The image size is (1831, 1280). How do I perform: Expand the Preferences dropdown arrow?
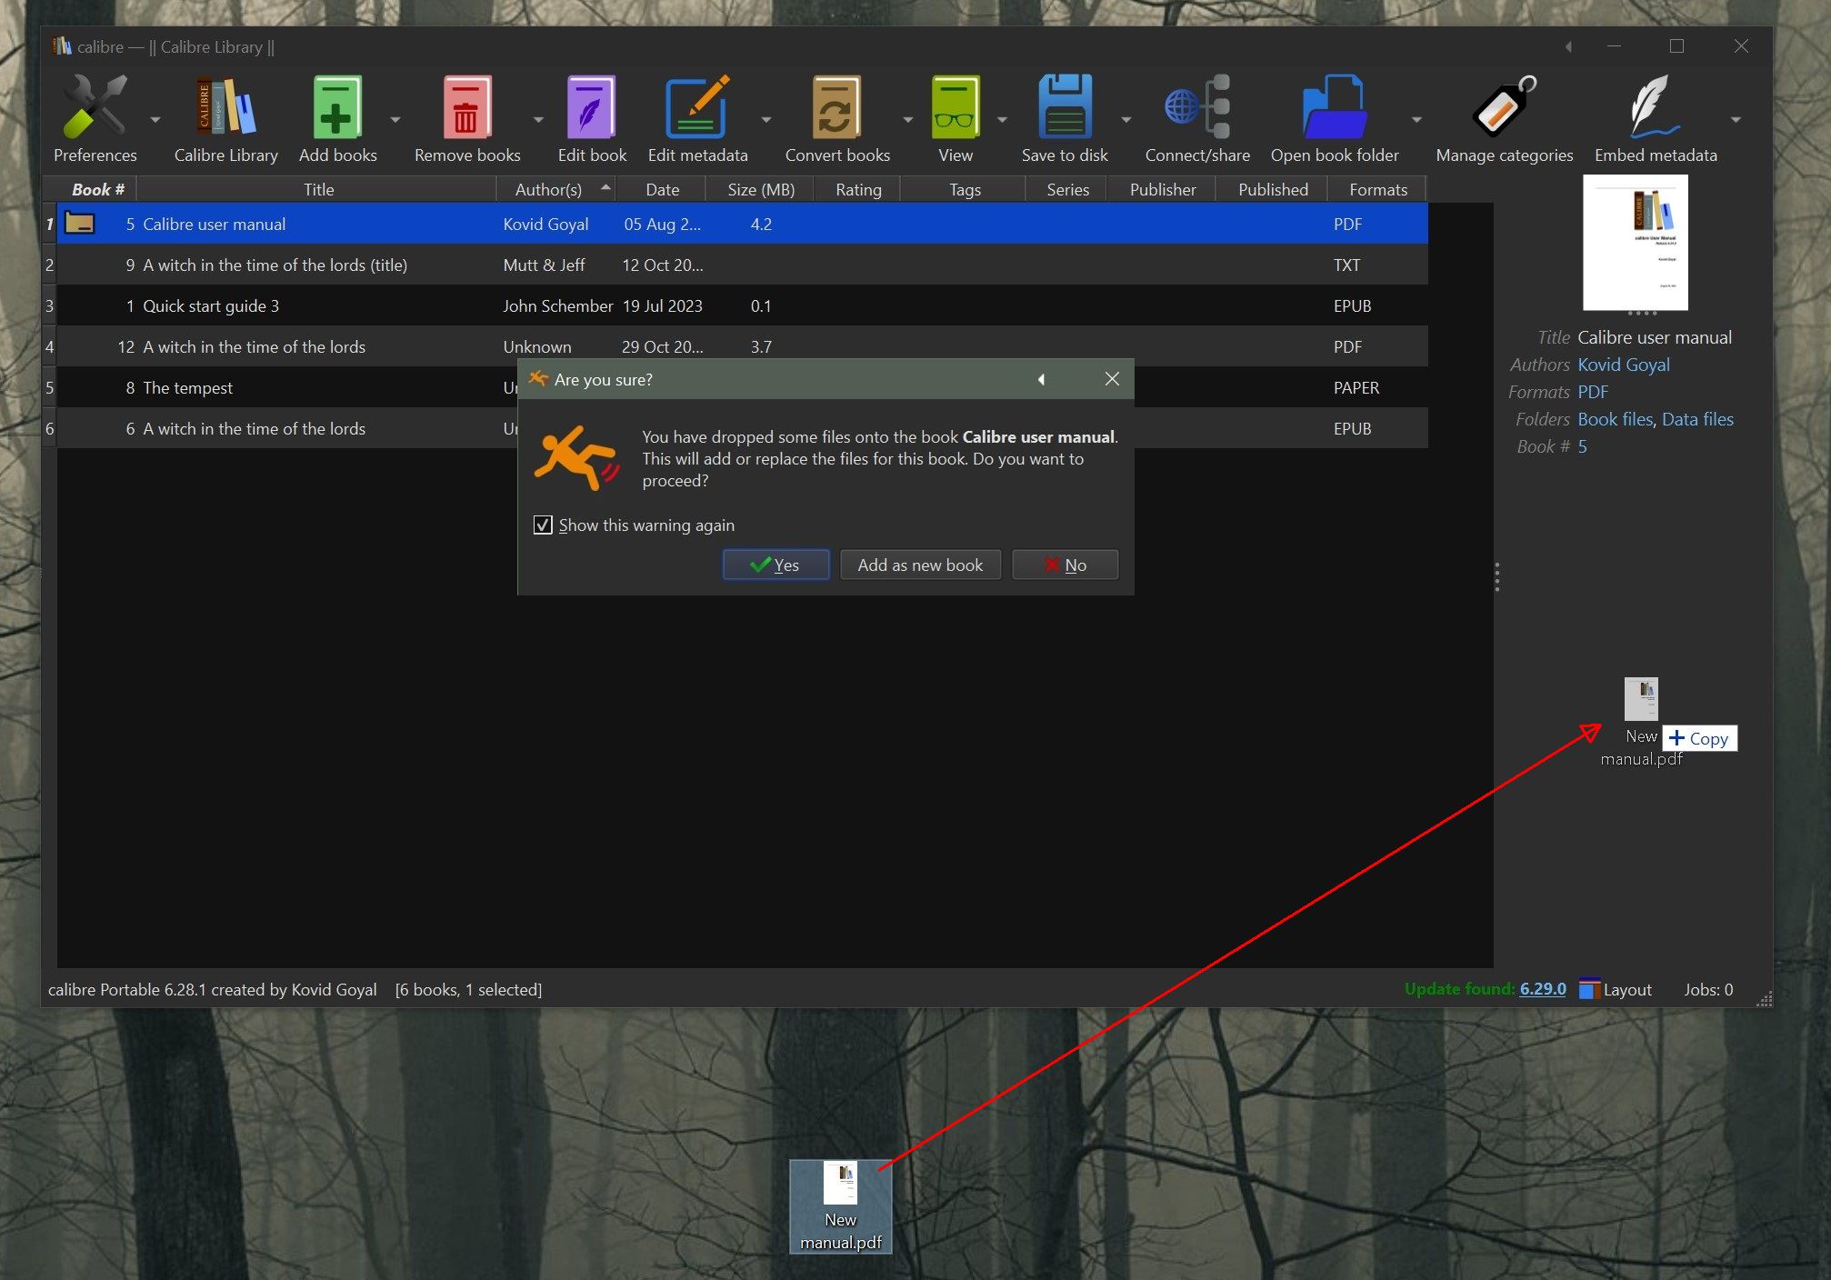click(155, 119)
